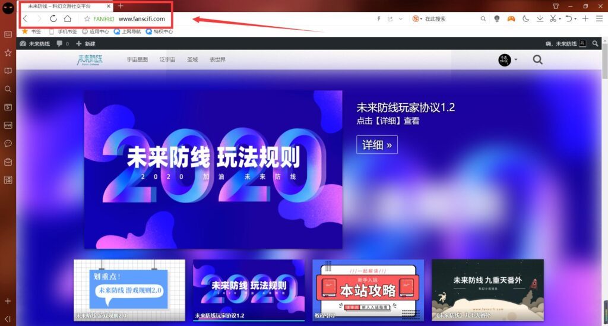The image size is (608, 326).
Task: Open a new browser tab with plus
Action: tap(121, 6)
